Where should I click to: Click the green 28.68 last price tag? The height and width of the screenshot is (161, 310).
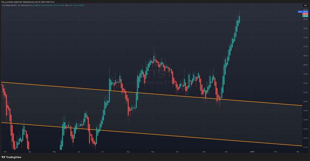coord(305,16)
